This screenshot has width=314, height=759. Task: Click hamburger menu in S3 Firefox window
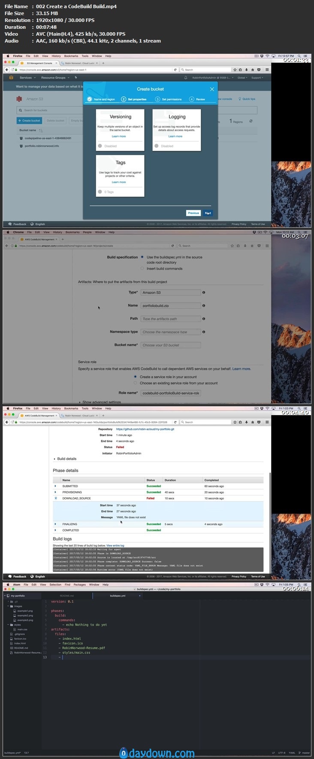click(x=267, y=70)
